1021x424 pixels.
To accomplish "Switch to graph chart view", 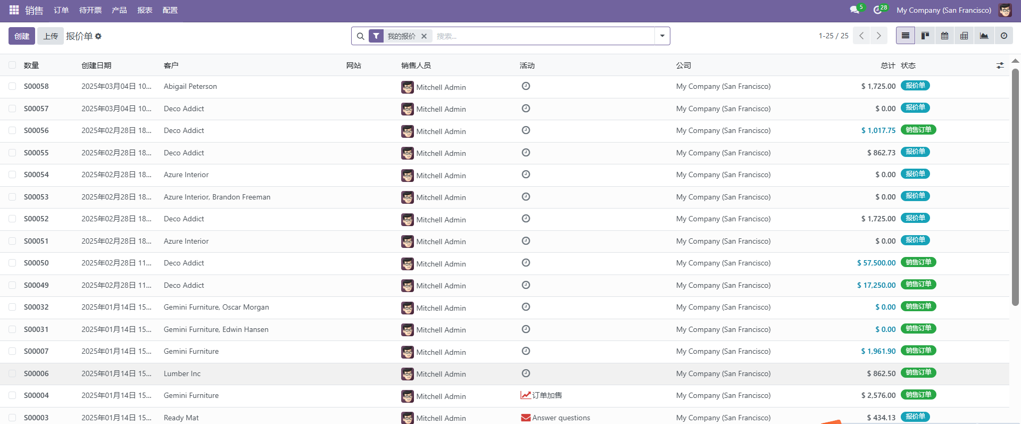I will [x=984, y=36].
